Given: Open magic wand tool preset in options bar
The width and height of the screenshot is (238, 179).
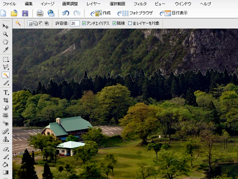Looking at the screenshot, I should click(18, 23).
